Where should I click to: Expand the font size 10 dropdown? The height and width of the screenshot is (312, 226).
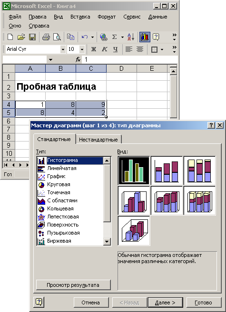[x=82, y=49]
